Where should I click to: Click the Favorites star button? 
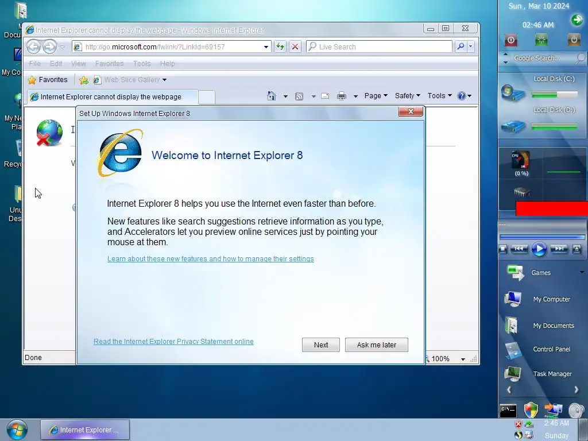click(x=48, y=79)
